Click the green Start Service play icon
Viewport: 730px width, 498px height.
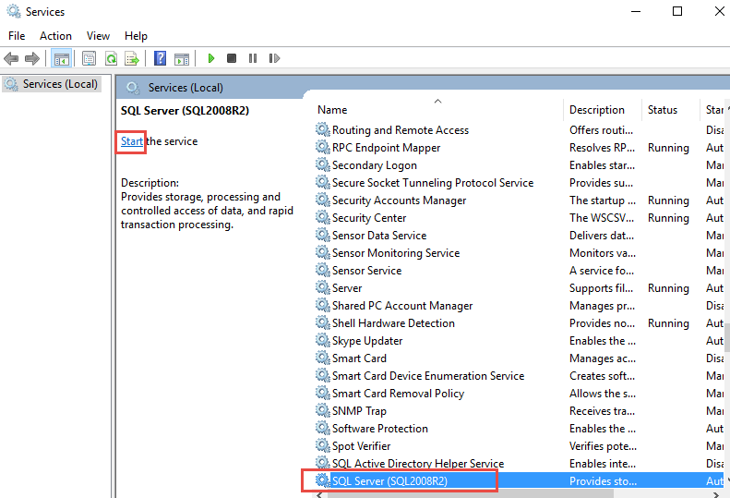(x=211, y=58)
